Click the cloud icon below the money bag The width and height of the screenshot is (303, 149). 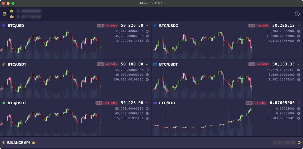(x=12, y=17)
